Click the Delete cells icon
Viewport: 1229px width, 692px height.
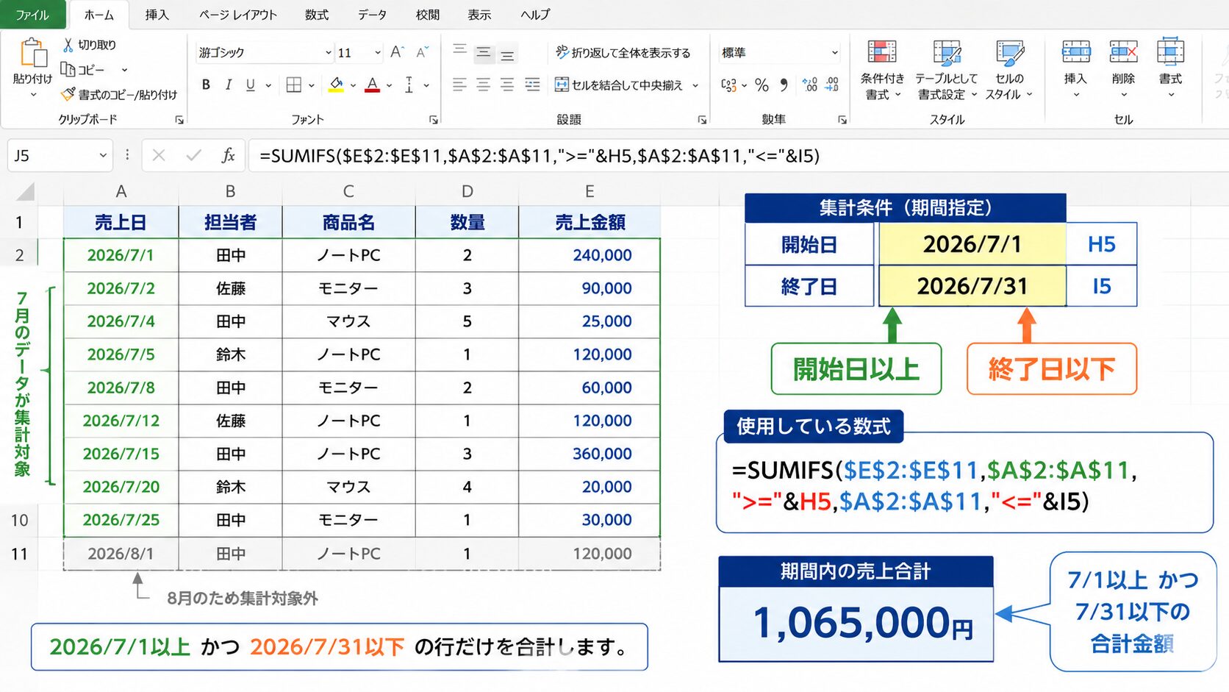(1123, 52)
